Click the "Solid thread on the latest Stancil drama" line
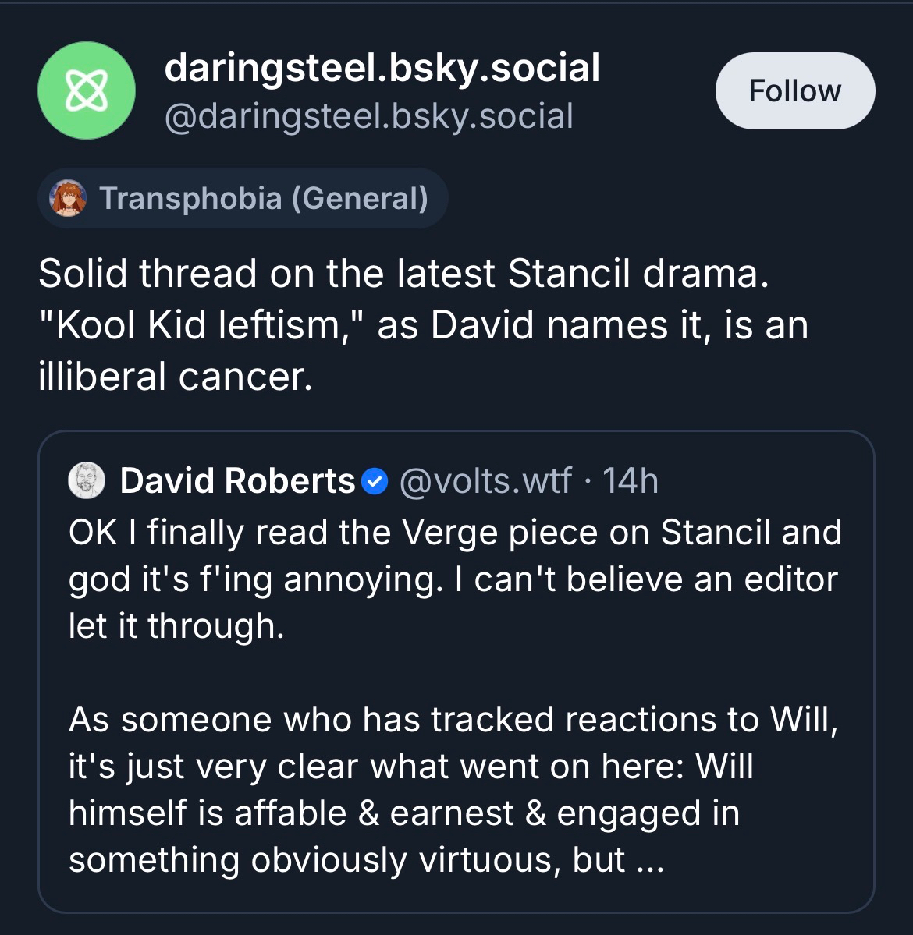The width and height of the screenshot is (913, 935). pyautogui.click(x=403, y=273)
